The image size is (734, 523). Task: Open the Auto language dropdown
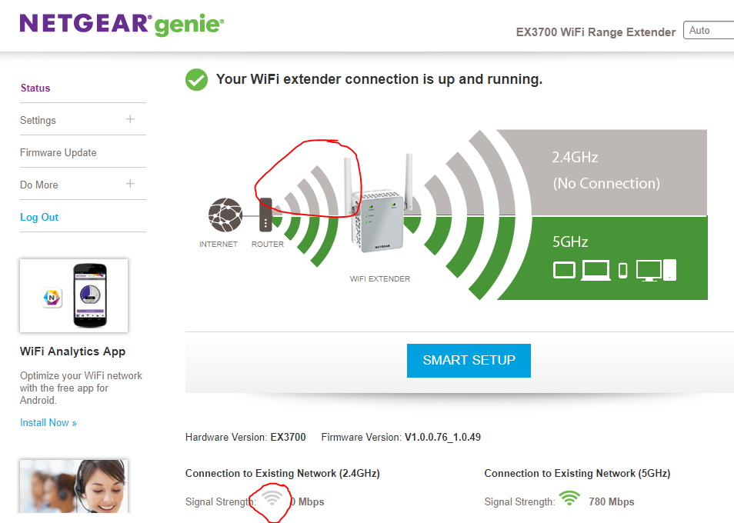pyautogui.click(x=709, y=31)
